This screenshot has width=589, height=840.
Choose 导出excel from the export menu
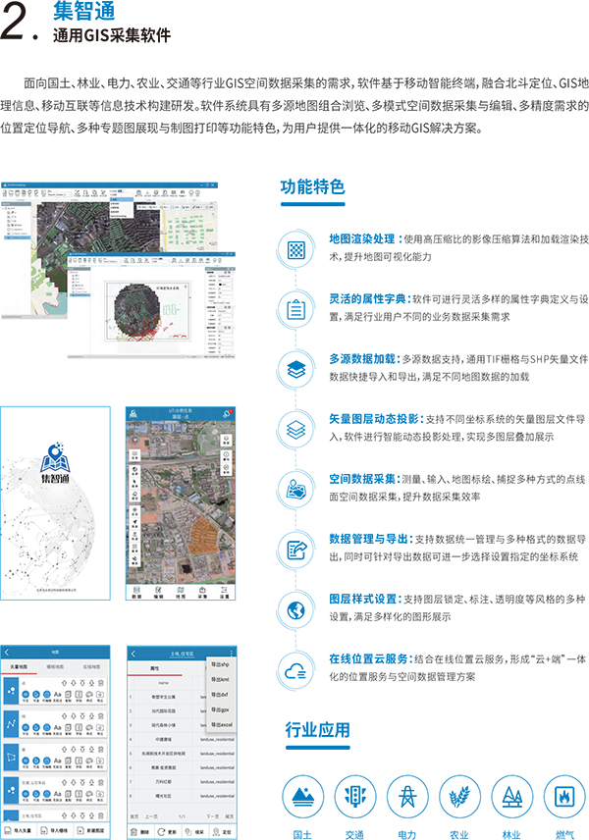pyautogui.click(x=220, y=722)
